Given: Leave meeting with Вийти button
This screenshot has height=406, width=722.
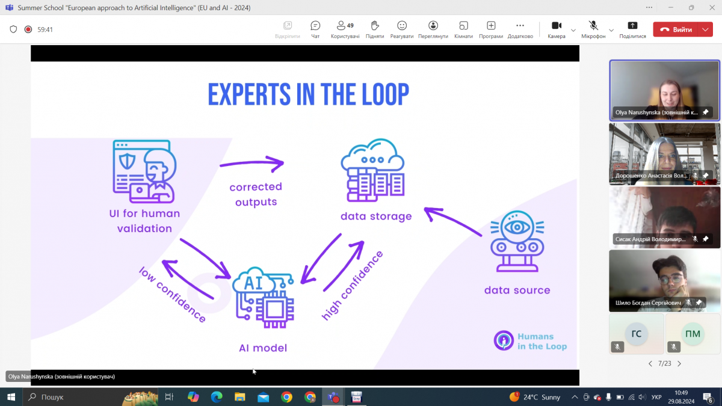Looking at the screenshot, I should tap(676, 29).
